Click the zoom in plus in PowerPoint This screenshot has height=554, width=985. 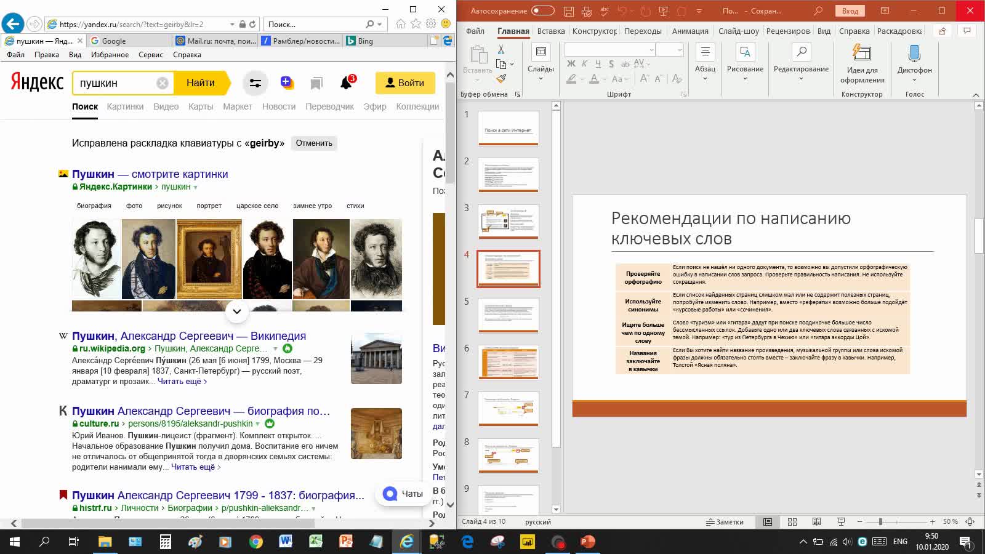933,521
